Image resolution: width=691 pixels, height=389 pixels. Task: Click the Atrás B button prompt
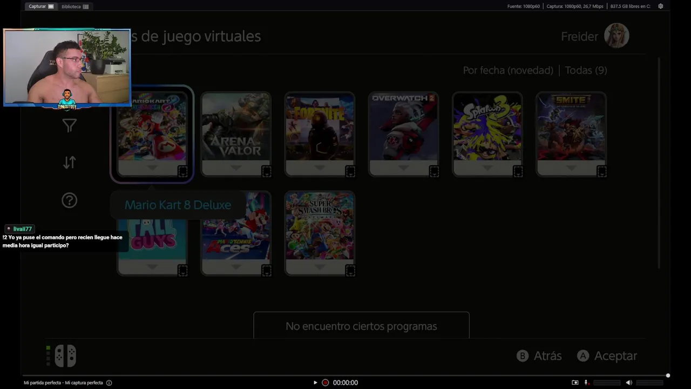pos(539,356)
